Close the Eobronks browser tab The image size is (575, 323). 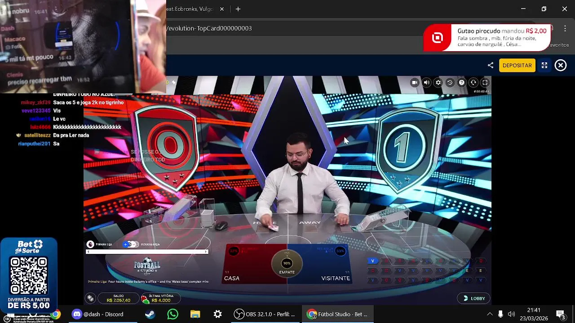(222, 9)
